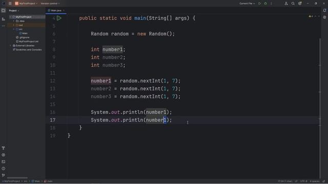Open Code With Me collaboration icon

tap(286, 4)
